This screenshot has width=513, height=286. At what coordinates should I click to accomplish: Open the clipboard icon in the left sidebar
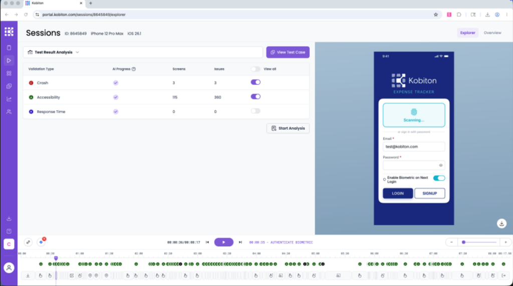click(9, 48)
